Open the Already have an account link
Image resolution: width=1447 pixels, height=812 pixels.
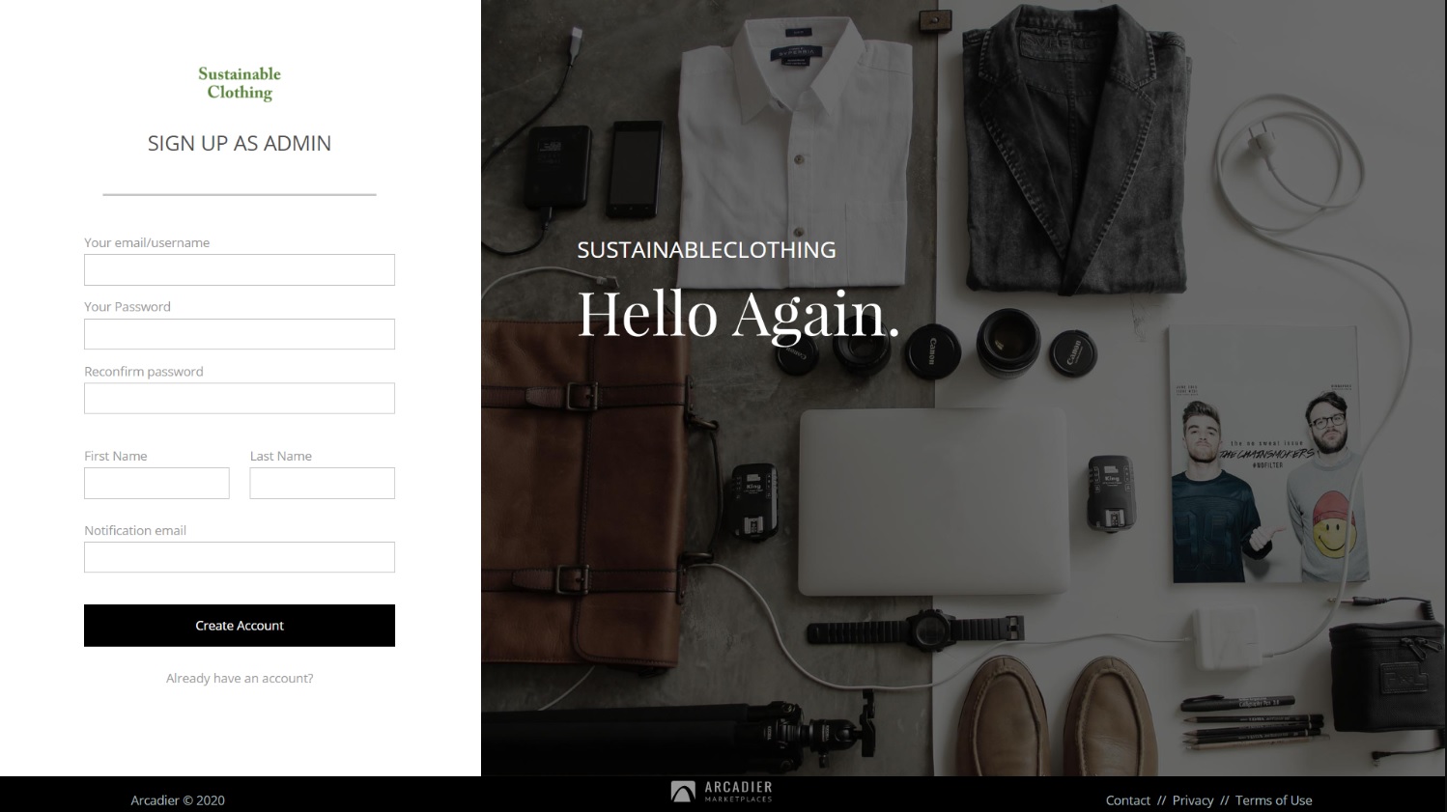[240, 679]
